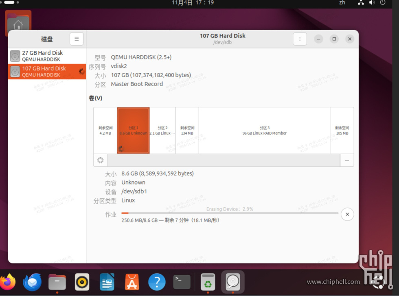
Task: Launch Thunderbird mail from the dock
Action: click(32, 282)
